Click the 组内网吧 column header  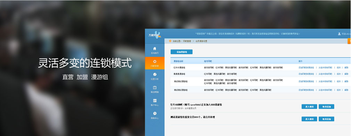coord(208,61)
